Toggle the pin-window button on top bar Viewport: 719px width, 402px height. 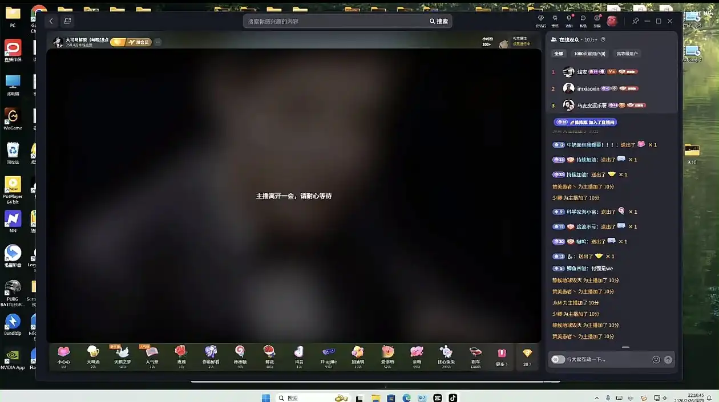coord(635,21)
